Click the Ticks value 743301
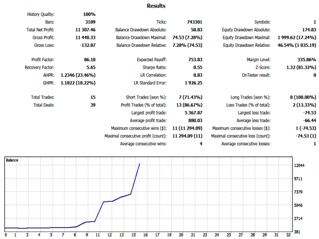Viewport: 319px width, 239px height. point(194,22)
